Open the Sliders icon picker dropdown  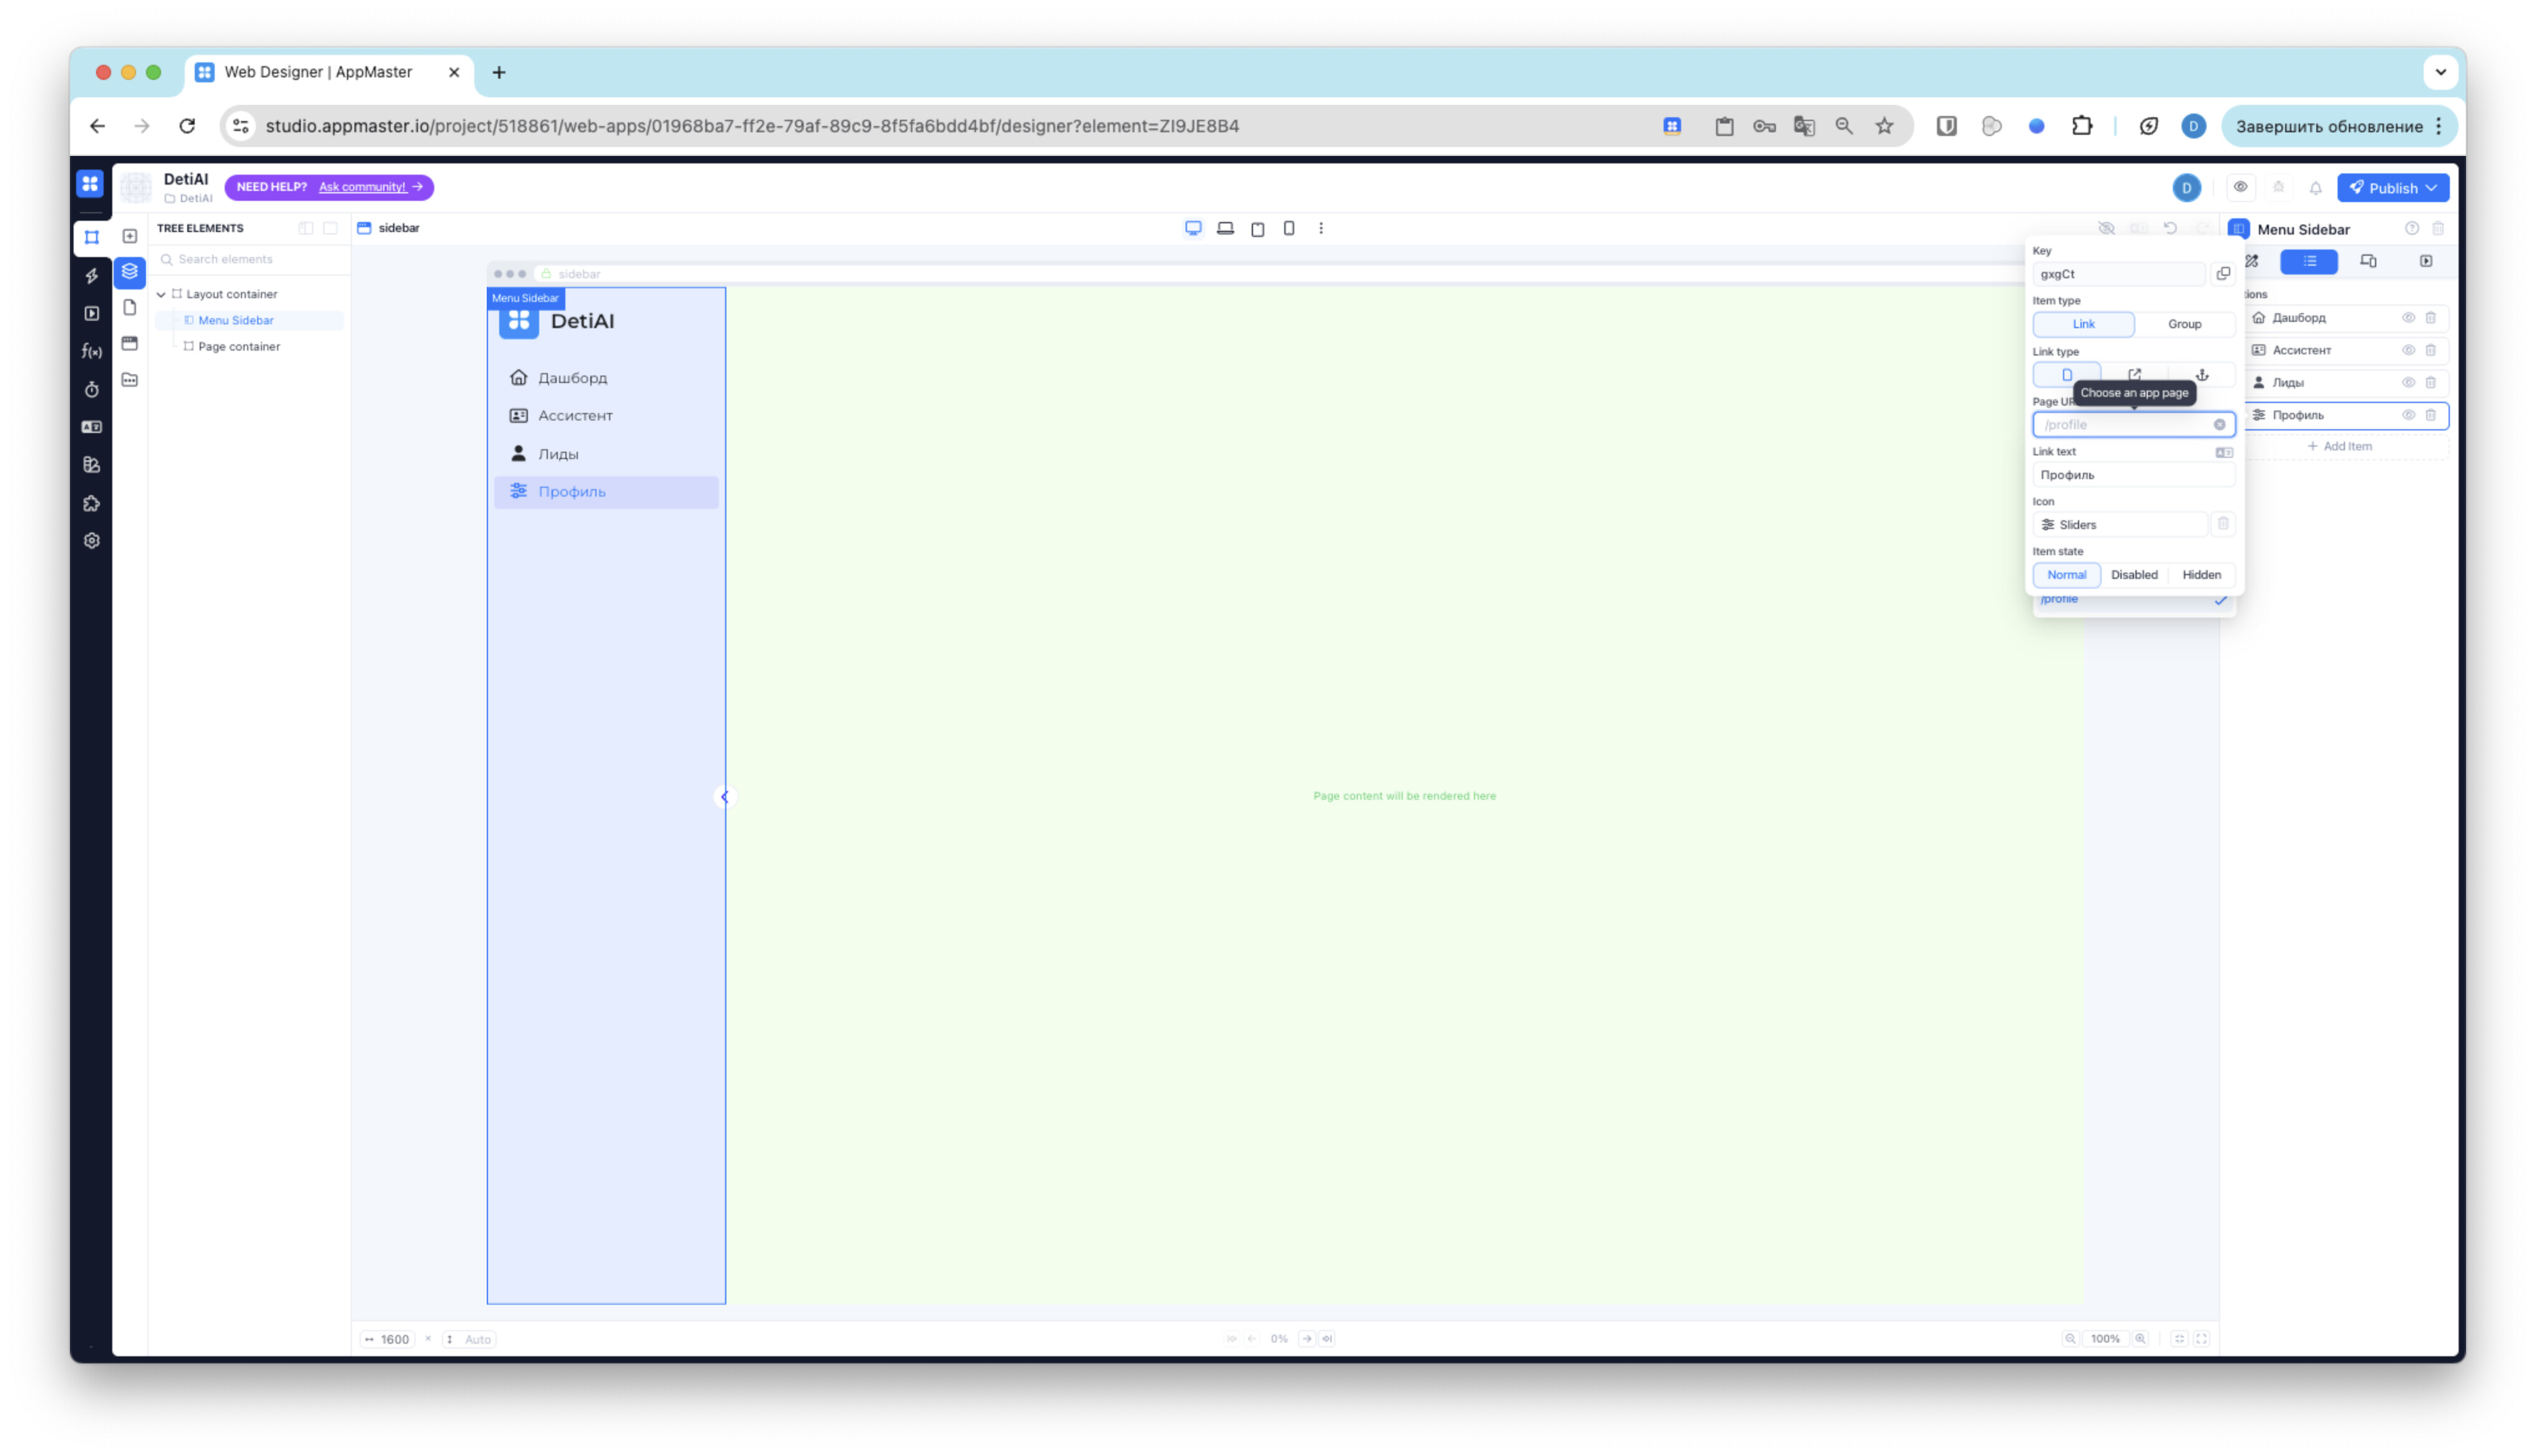point(2119,525)
